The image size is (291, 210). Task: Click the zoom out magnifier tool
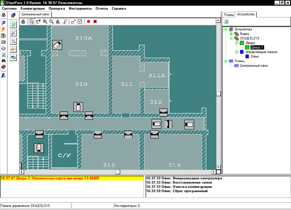pos(51,21)
